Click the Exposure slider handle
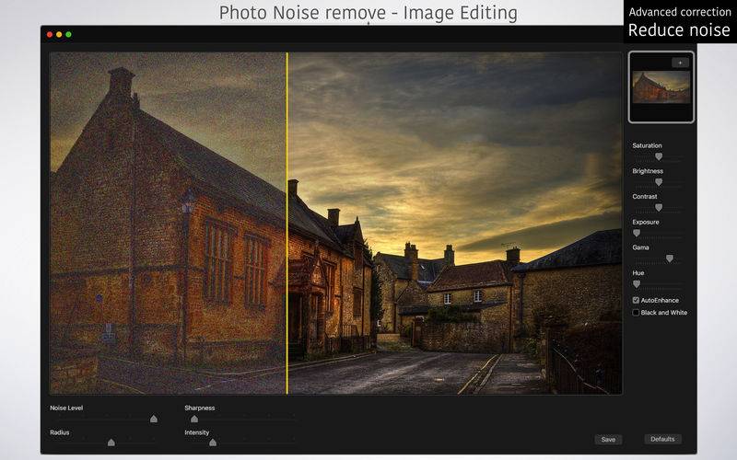This screenshot has width=737, height=460. pyautogui.click(x=637, y=233)
